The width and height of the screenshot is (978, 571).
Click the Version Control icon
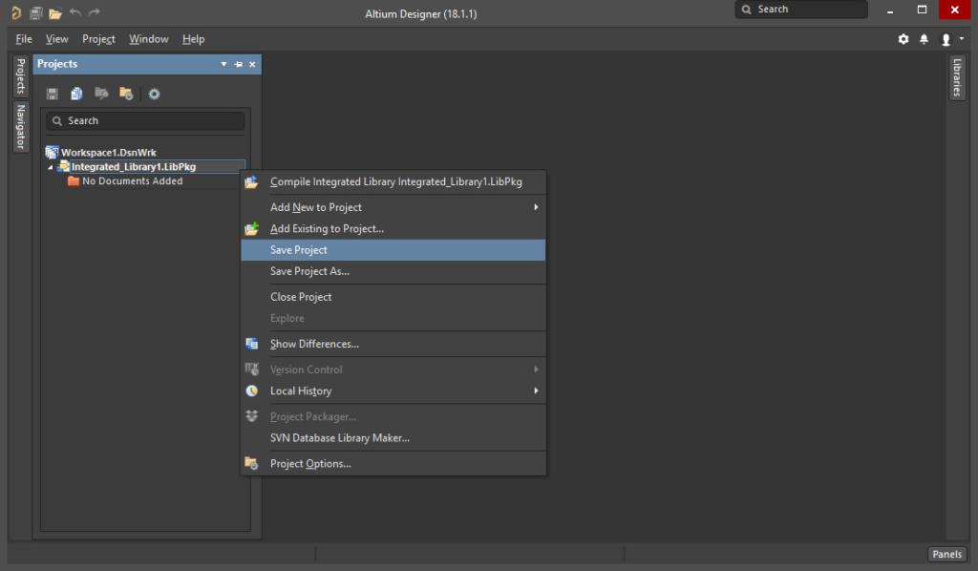pyautogui.click(x=251, y=370)
